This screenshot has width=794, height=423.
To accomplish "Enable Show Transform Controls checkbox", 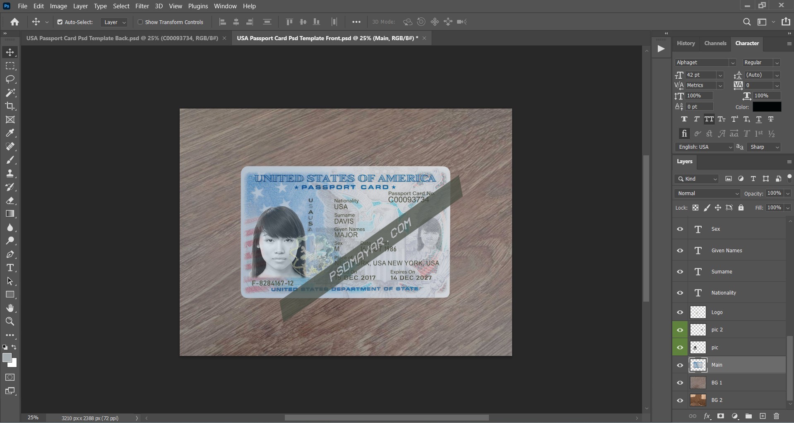I will click(x=140, y=22).
